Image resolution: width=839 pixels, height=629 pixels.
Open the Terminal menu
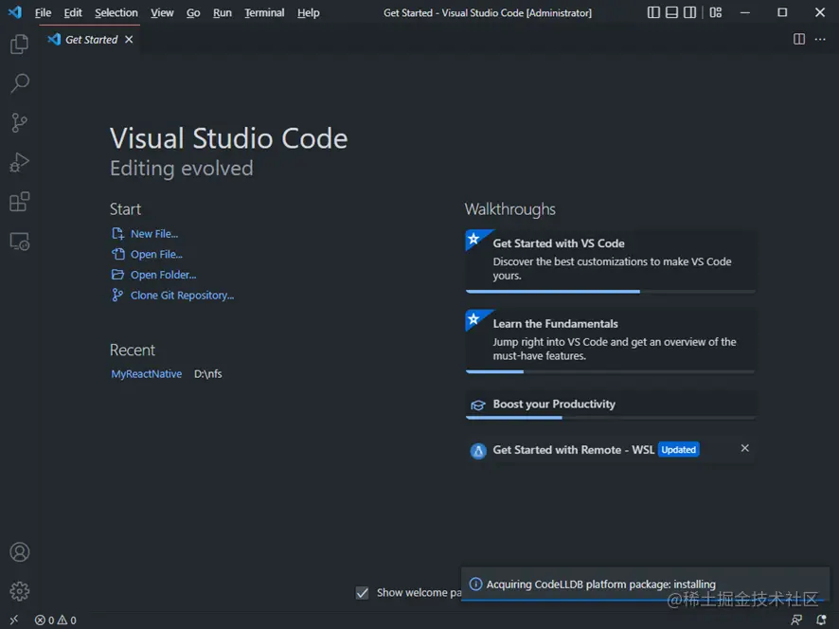tap(264, 13)
